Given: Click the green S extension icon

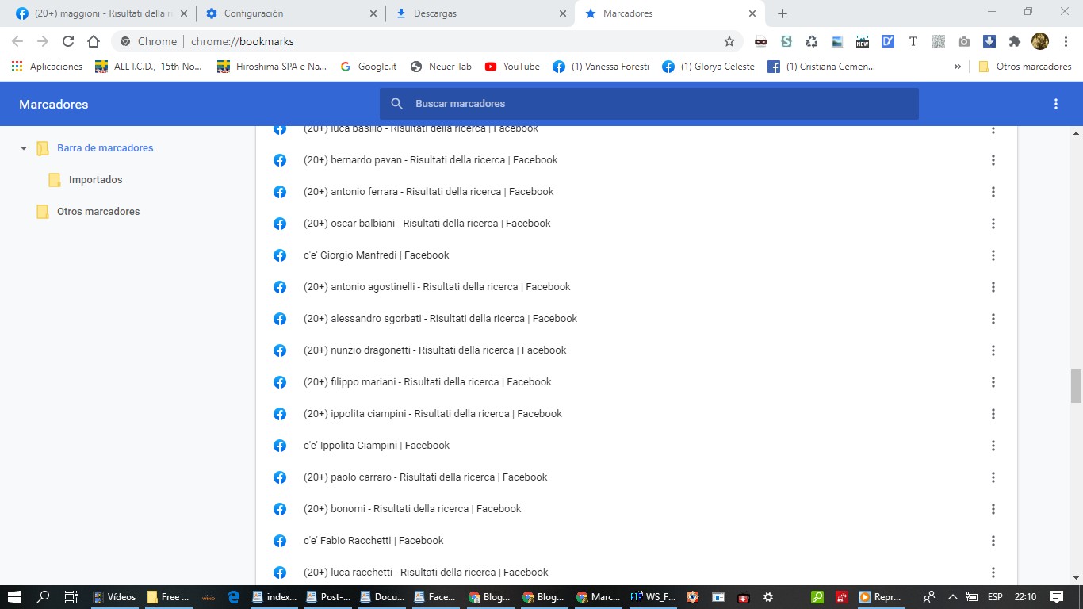Looking at the screenshot, I should (x=786, y=41).
